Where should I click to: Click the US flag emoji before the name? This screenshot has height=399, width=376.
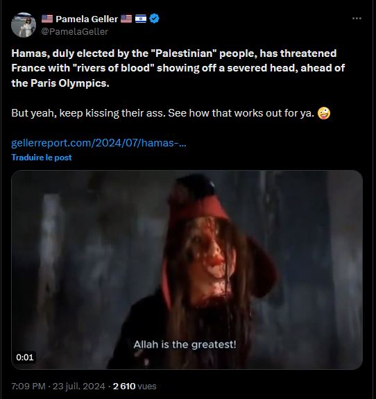(47, 19)
